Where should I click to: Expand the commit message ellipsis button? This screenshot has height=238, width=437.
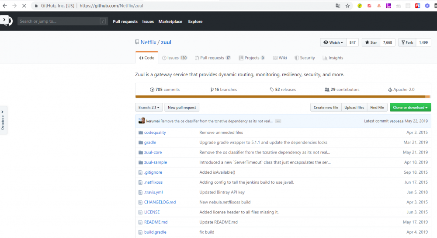(278, 121)
